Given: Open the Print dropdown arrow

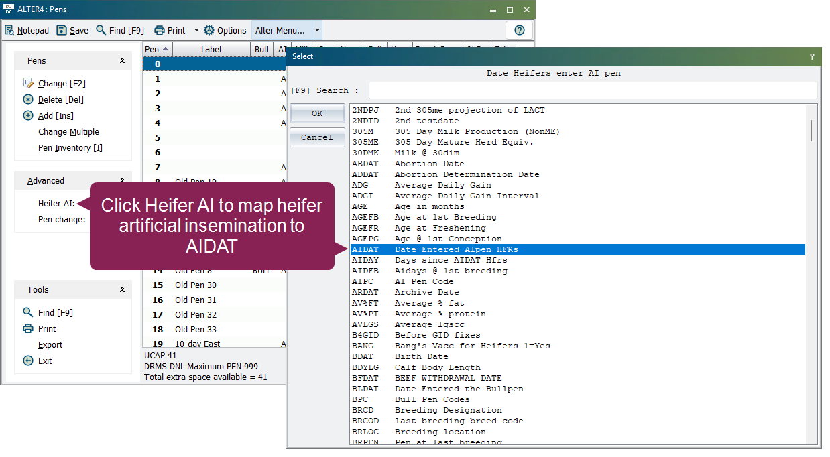Looking at the screenshot, I should (196, 30).
